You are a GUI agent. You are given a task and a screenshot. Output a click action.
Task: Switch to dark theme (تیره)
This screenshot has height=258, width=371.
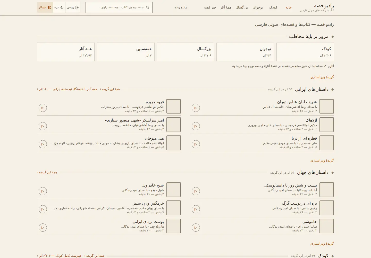pos(59,7)
